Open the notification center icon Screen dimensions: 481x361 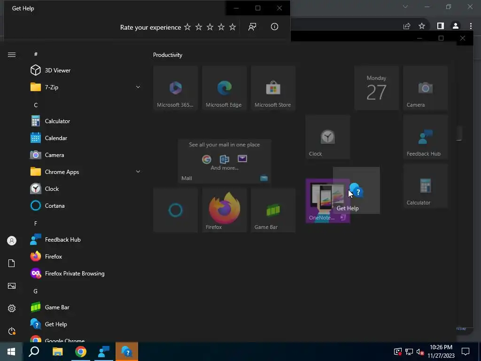tap(465, 352)
